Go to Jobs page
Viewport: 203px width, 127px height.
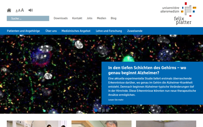click(89, 18)
